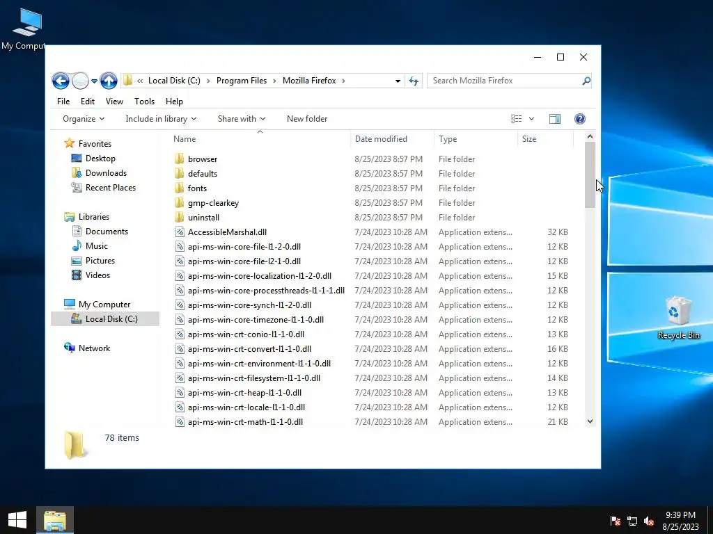
Task: Go up one folder level
Action: 109,81
